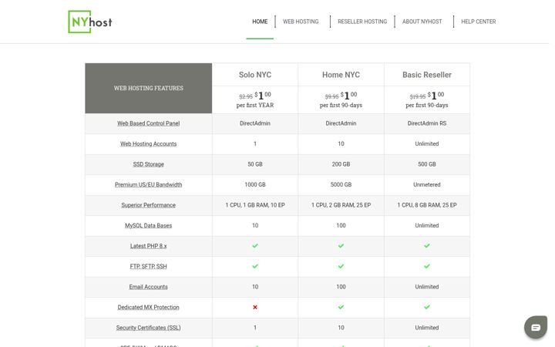Click the Solo NYC $1 per first YEAR price

[x=255, y=99]
